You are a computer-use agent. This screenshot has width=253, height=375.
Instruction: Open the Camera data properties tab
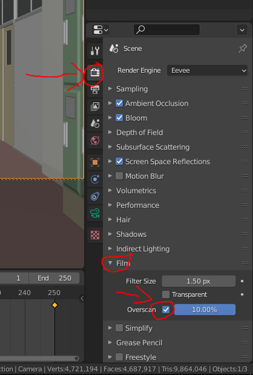(95, 213)
